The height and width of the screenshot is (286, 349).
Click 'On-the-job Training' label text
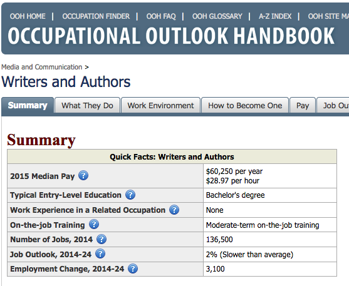tap(48, 225)
